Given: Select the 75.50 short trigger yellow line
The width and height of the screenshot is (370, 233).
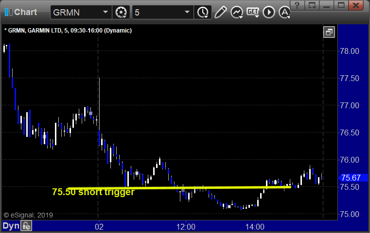Looking at the screenshot, I should pyautogui.click(x=179, y=188).
